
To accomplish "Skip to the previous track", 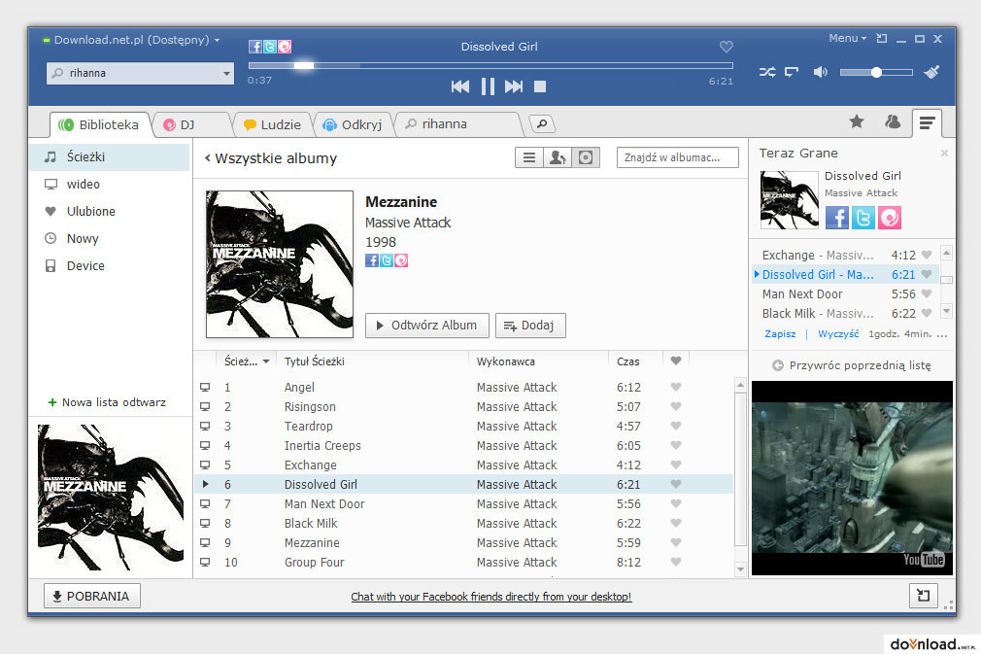I will 459,86.
